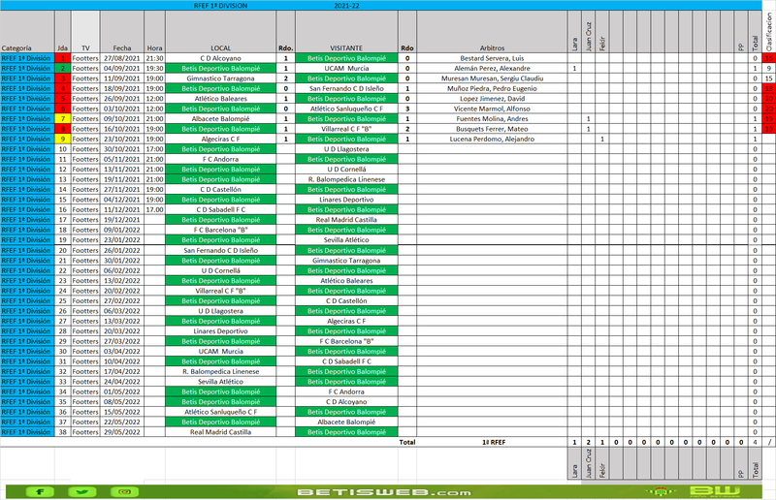Select the yellow jornada '9' cell
The image size is (776, 500).
(62, 139)
